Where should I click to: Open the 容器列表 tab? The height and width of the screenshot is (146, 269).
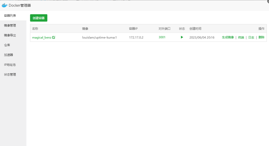[10, 16]
